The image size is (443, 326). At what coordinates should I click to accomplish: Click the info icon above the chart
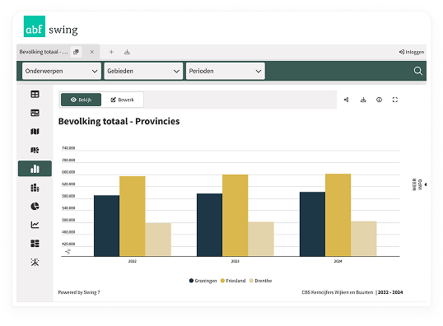click(379, 100)
